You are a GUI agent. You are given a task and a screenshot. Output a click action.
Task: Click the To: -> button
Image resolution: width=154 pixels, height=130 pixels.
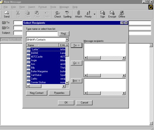[x=76, y=45]
